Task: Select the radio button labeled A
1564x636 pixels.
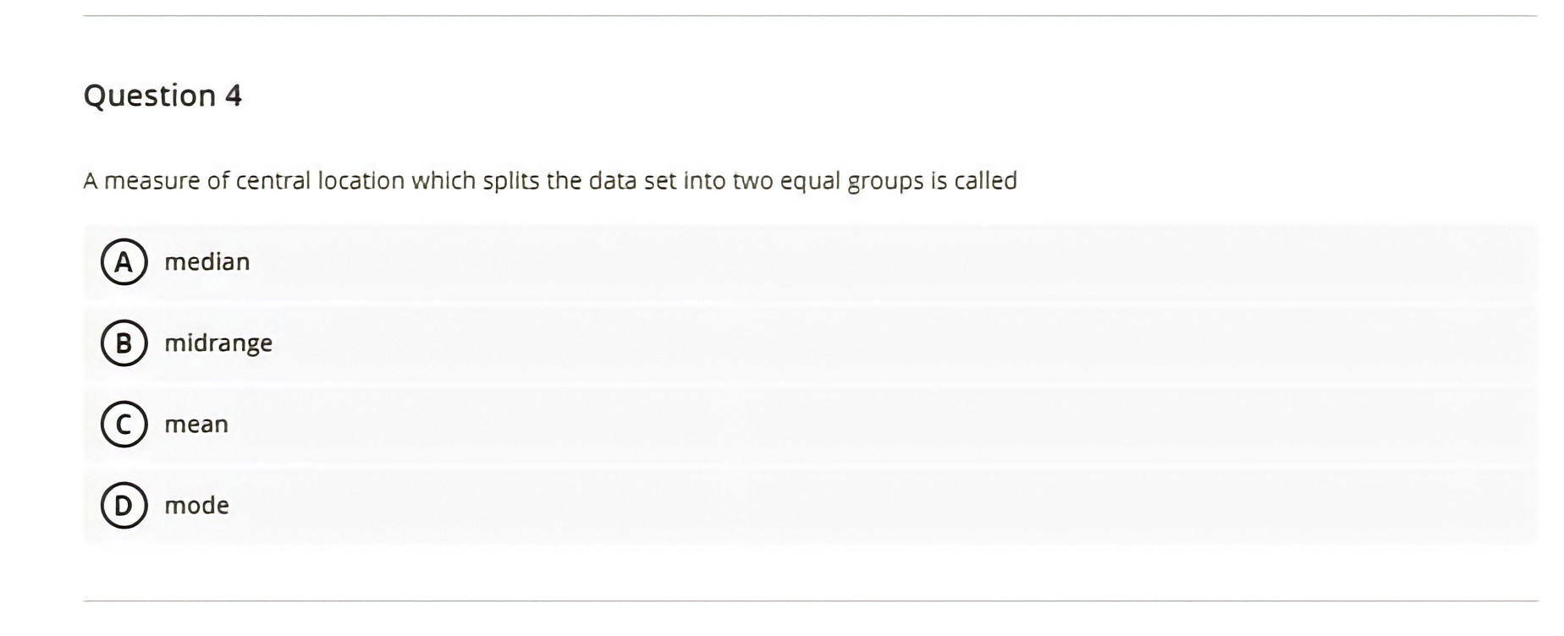Action: [123, 261]
